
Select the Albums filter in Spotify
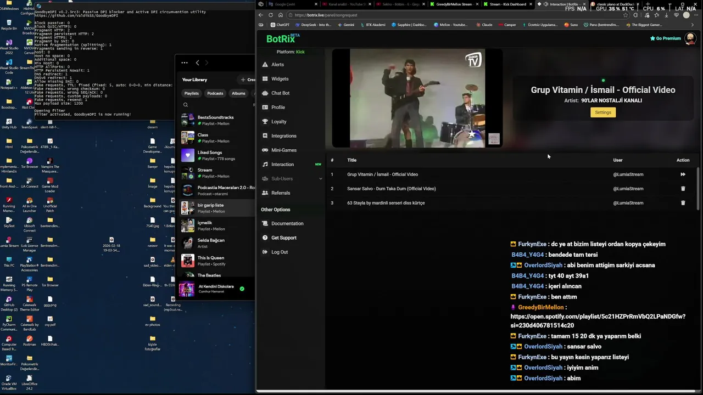point(238,93)
